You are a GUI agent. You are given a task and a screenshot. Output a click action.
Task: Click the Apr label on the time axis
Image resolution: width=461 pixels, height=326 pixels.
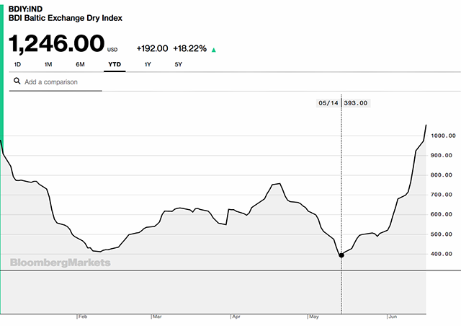pyautogui.click(x=235, y=317)
